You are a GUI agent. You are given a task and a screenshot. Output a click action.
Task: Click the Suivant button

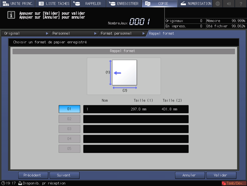tap(64, 175)
